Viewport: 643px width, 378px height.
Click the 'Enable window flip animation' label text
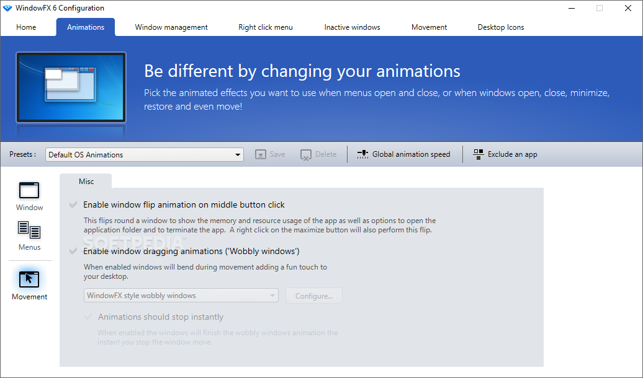point(184,204)
